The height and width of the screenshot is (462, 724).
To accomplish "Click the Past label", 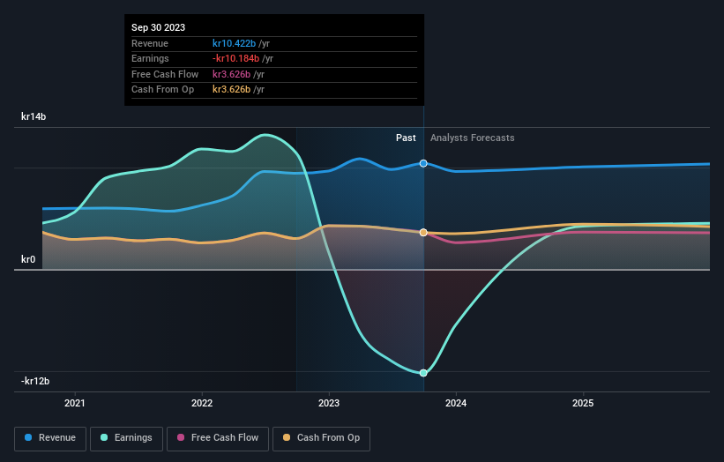I will (x=406, y=138).
